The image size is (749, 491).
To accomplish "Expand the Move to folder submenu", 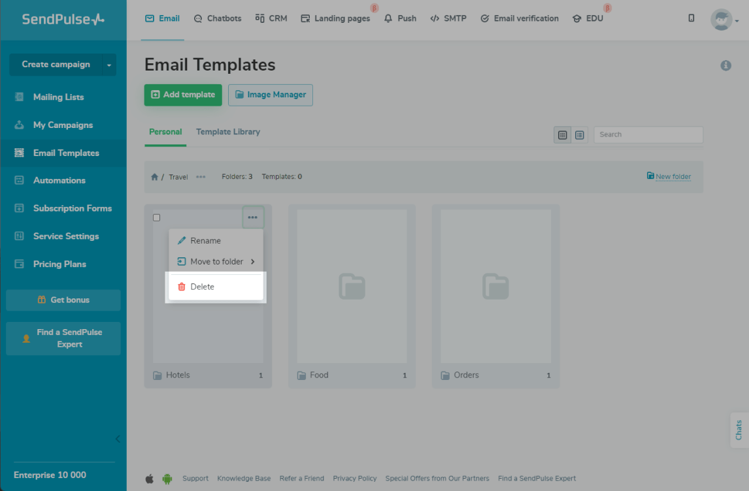I will 216,262.
